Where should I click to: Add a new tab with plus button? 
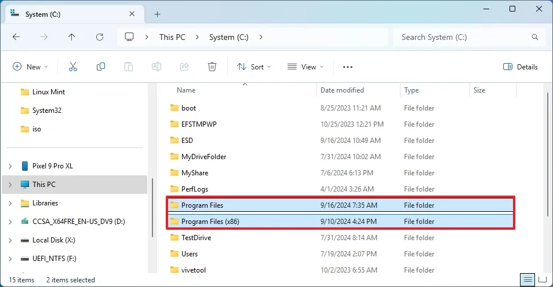pyautogui.click(x=157, y=14)
